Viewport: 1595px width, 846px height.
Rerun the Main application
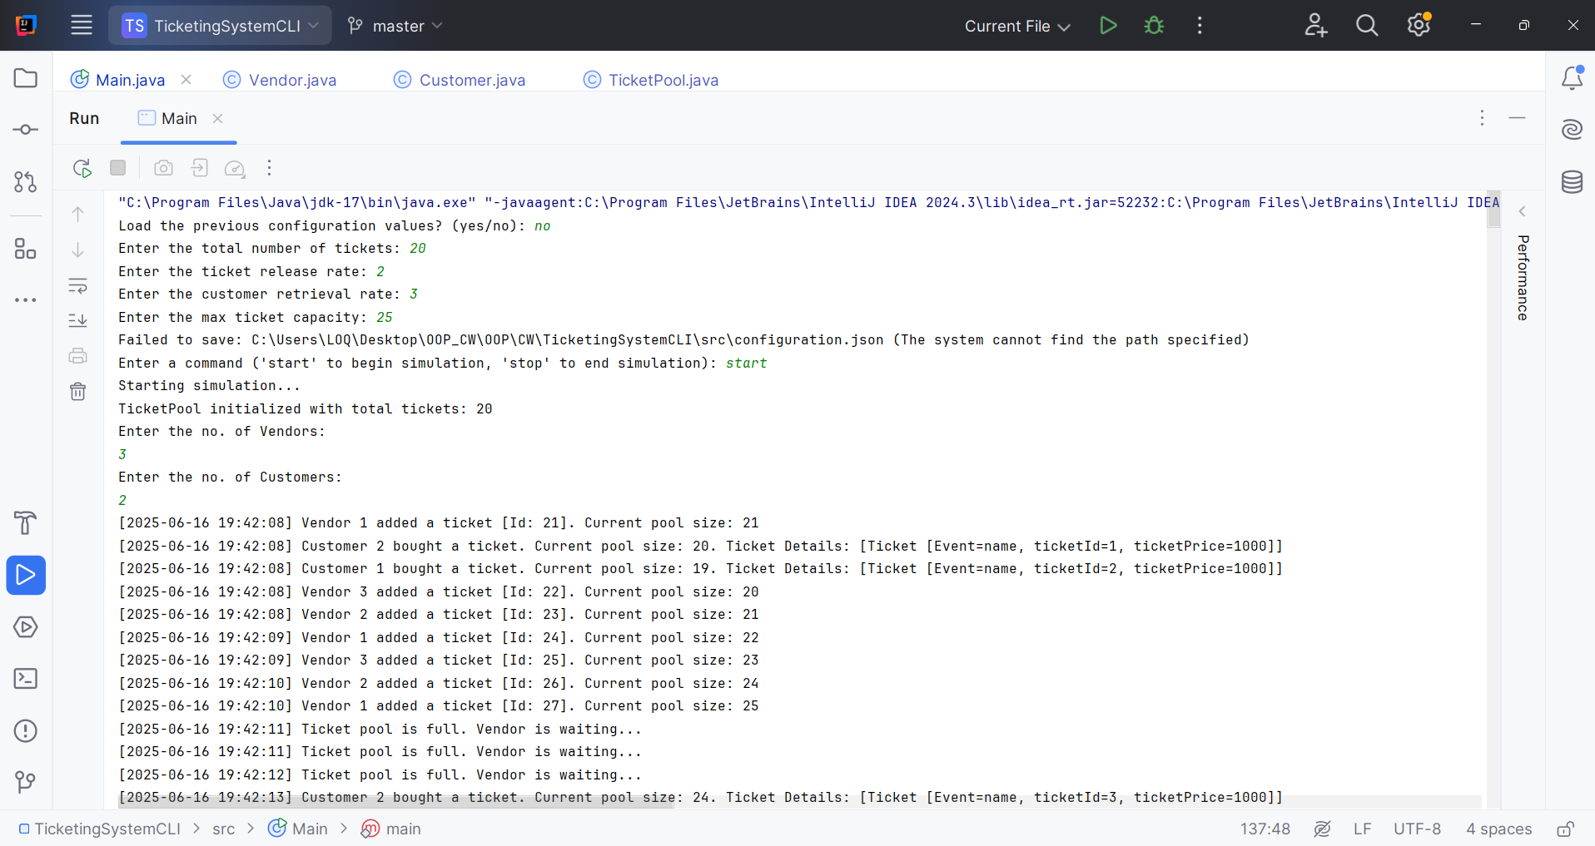(x=82, y=168)
